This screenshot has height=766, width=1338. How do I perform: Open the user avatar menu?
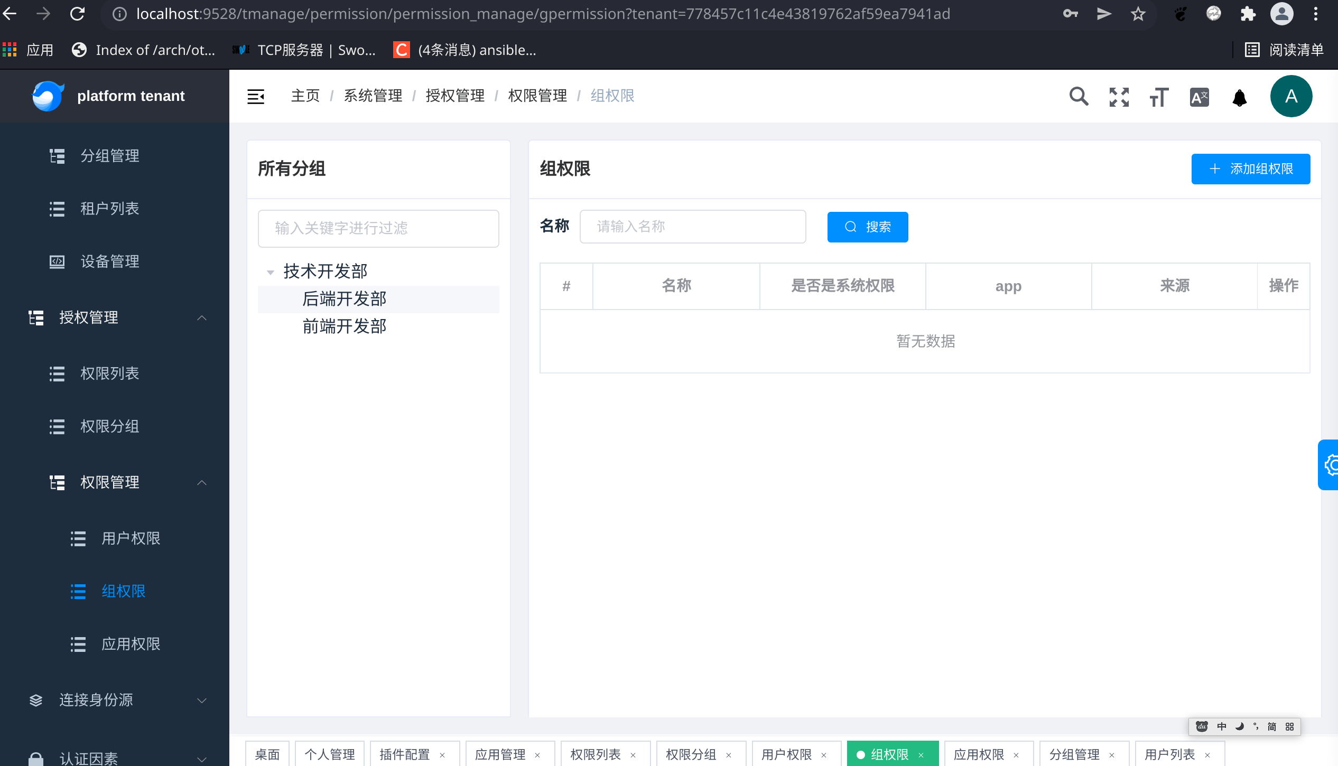pyautogui.click(x=1291, y=96)
